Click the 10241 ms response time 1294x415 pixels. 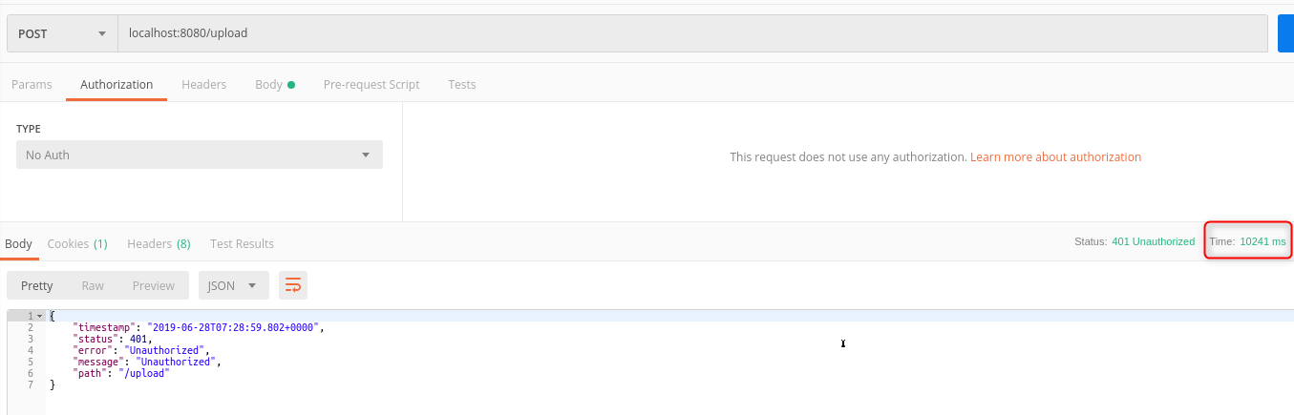[x=1262, y=241]
